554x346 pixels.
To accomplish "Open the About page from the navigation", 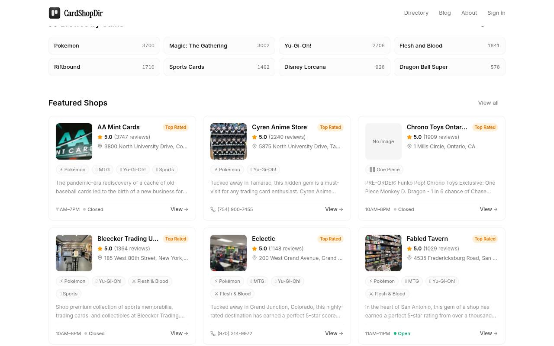I will coord(469,13).
